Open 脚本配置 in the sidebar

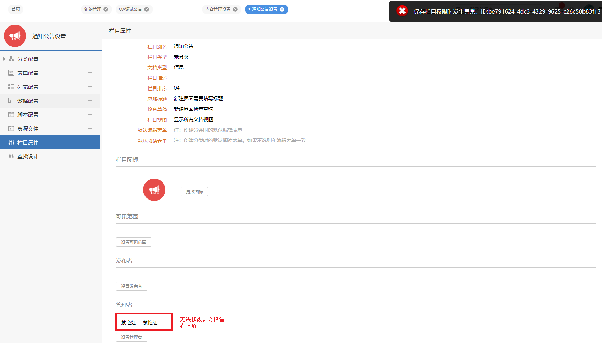coord(28,115)
